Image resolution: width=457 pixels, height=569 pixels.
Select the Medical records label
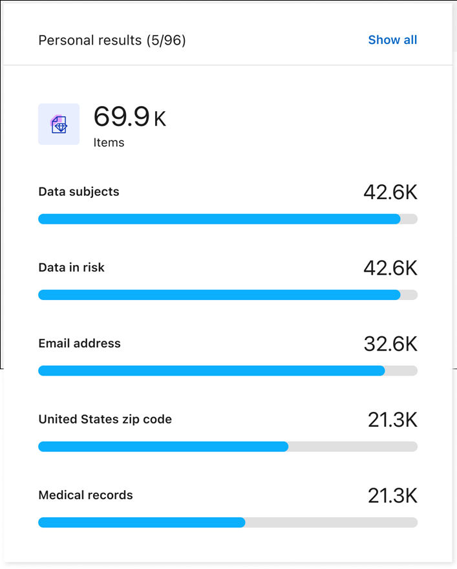[x=85, y=495]
